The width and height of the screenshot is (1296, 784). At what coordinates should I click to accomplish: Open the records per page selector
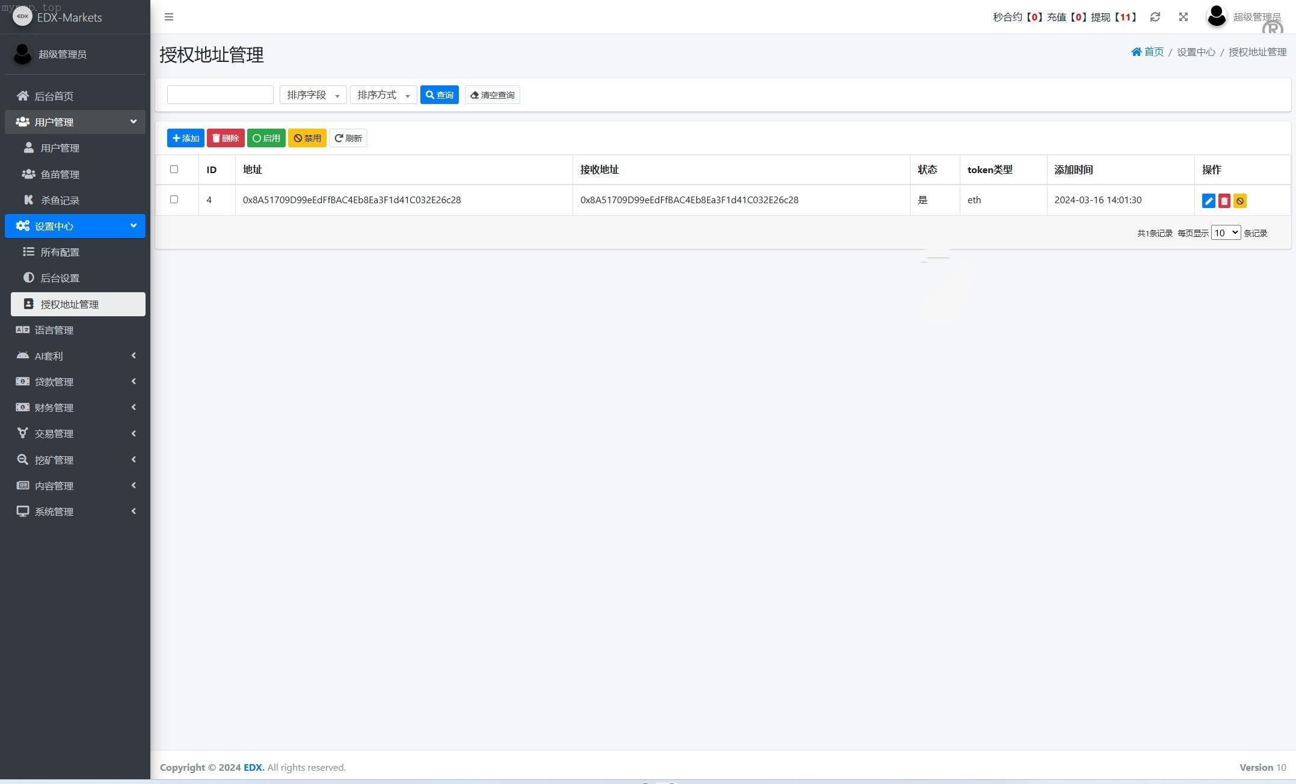[x=1225, y=233]
